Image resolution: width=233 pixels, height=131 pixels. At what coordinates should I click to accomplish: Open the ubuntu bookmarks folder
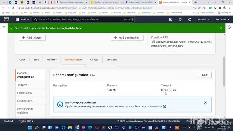coord(103,13)
